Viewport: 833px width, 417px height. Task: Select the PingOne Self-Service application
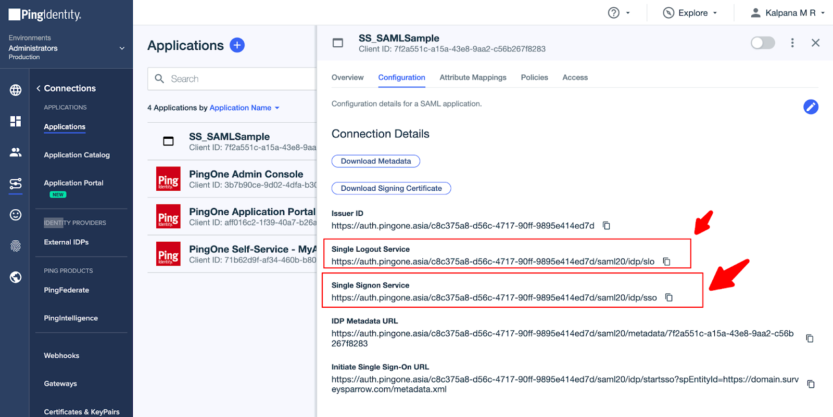[x=232, y=254]
